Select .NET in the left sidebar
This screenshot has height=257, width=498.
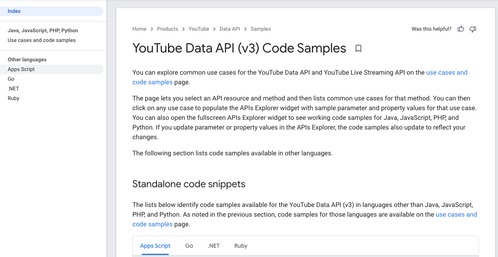pyautogui.click(x=13, y=88)
